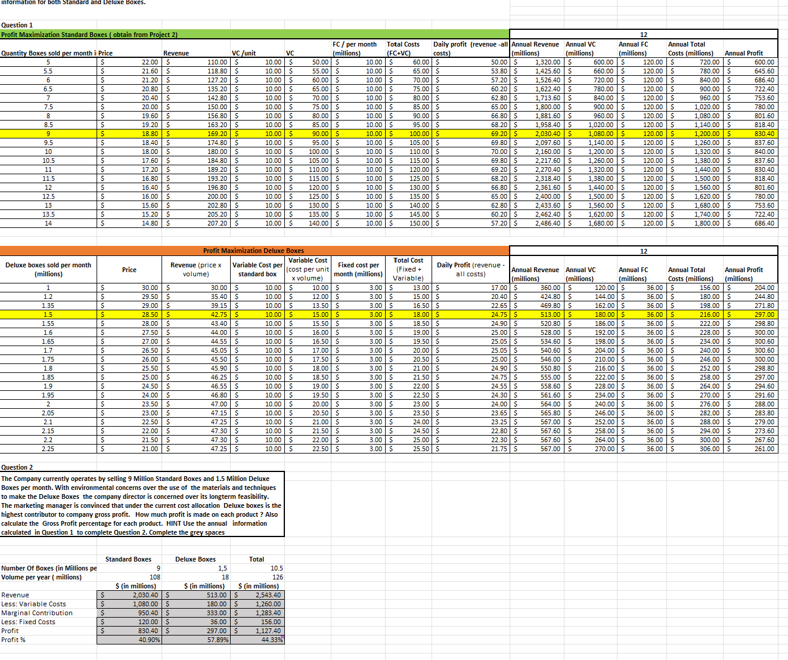Click the total Revenue cell showing 2,543.40
The width and height of the screenshot is (788, 660).
256,595
